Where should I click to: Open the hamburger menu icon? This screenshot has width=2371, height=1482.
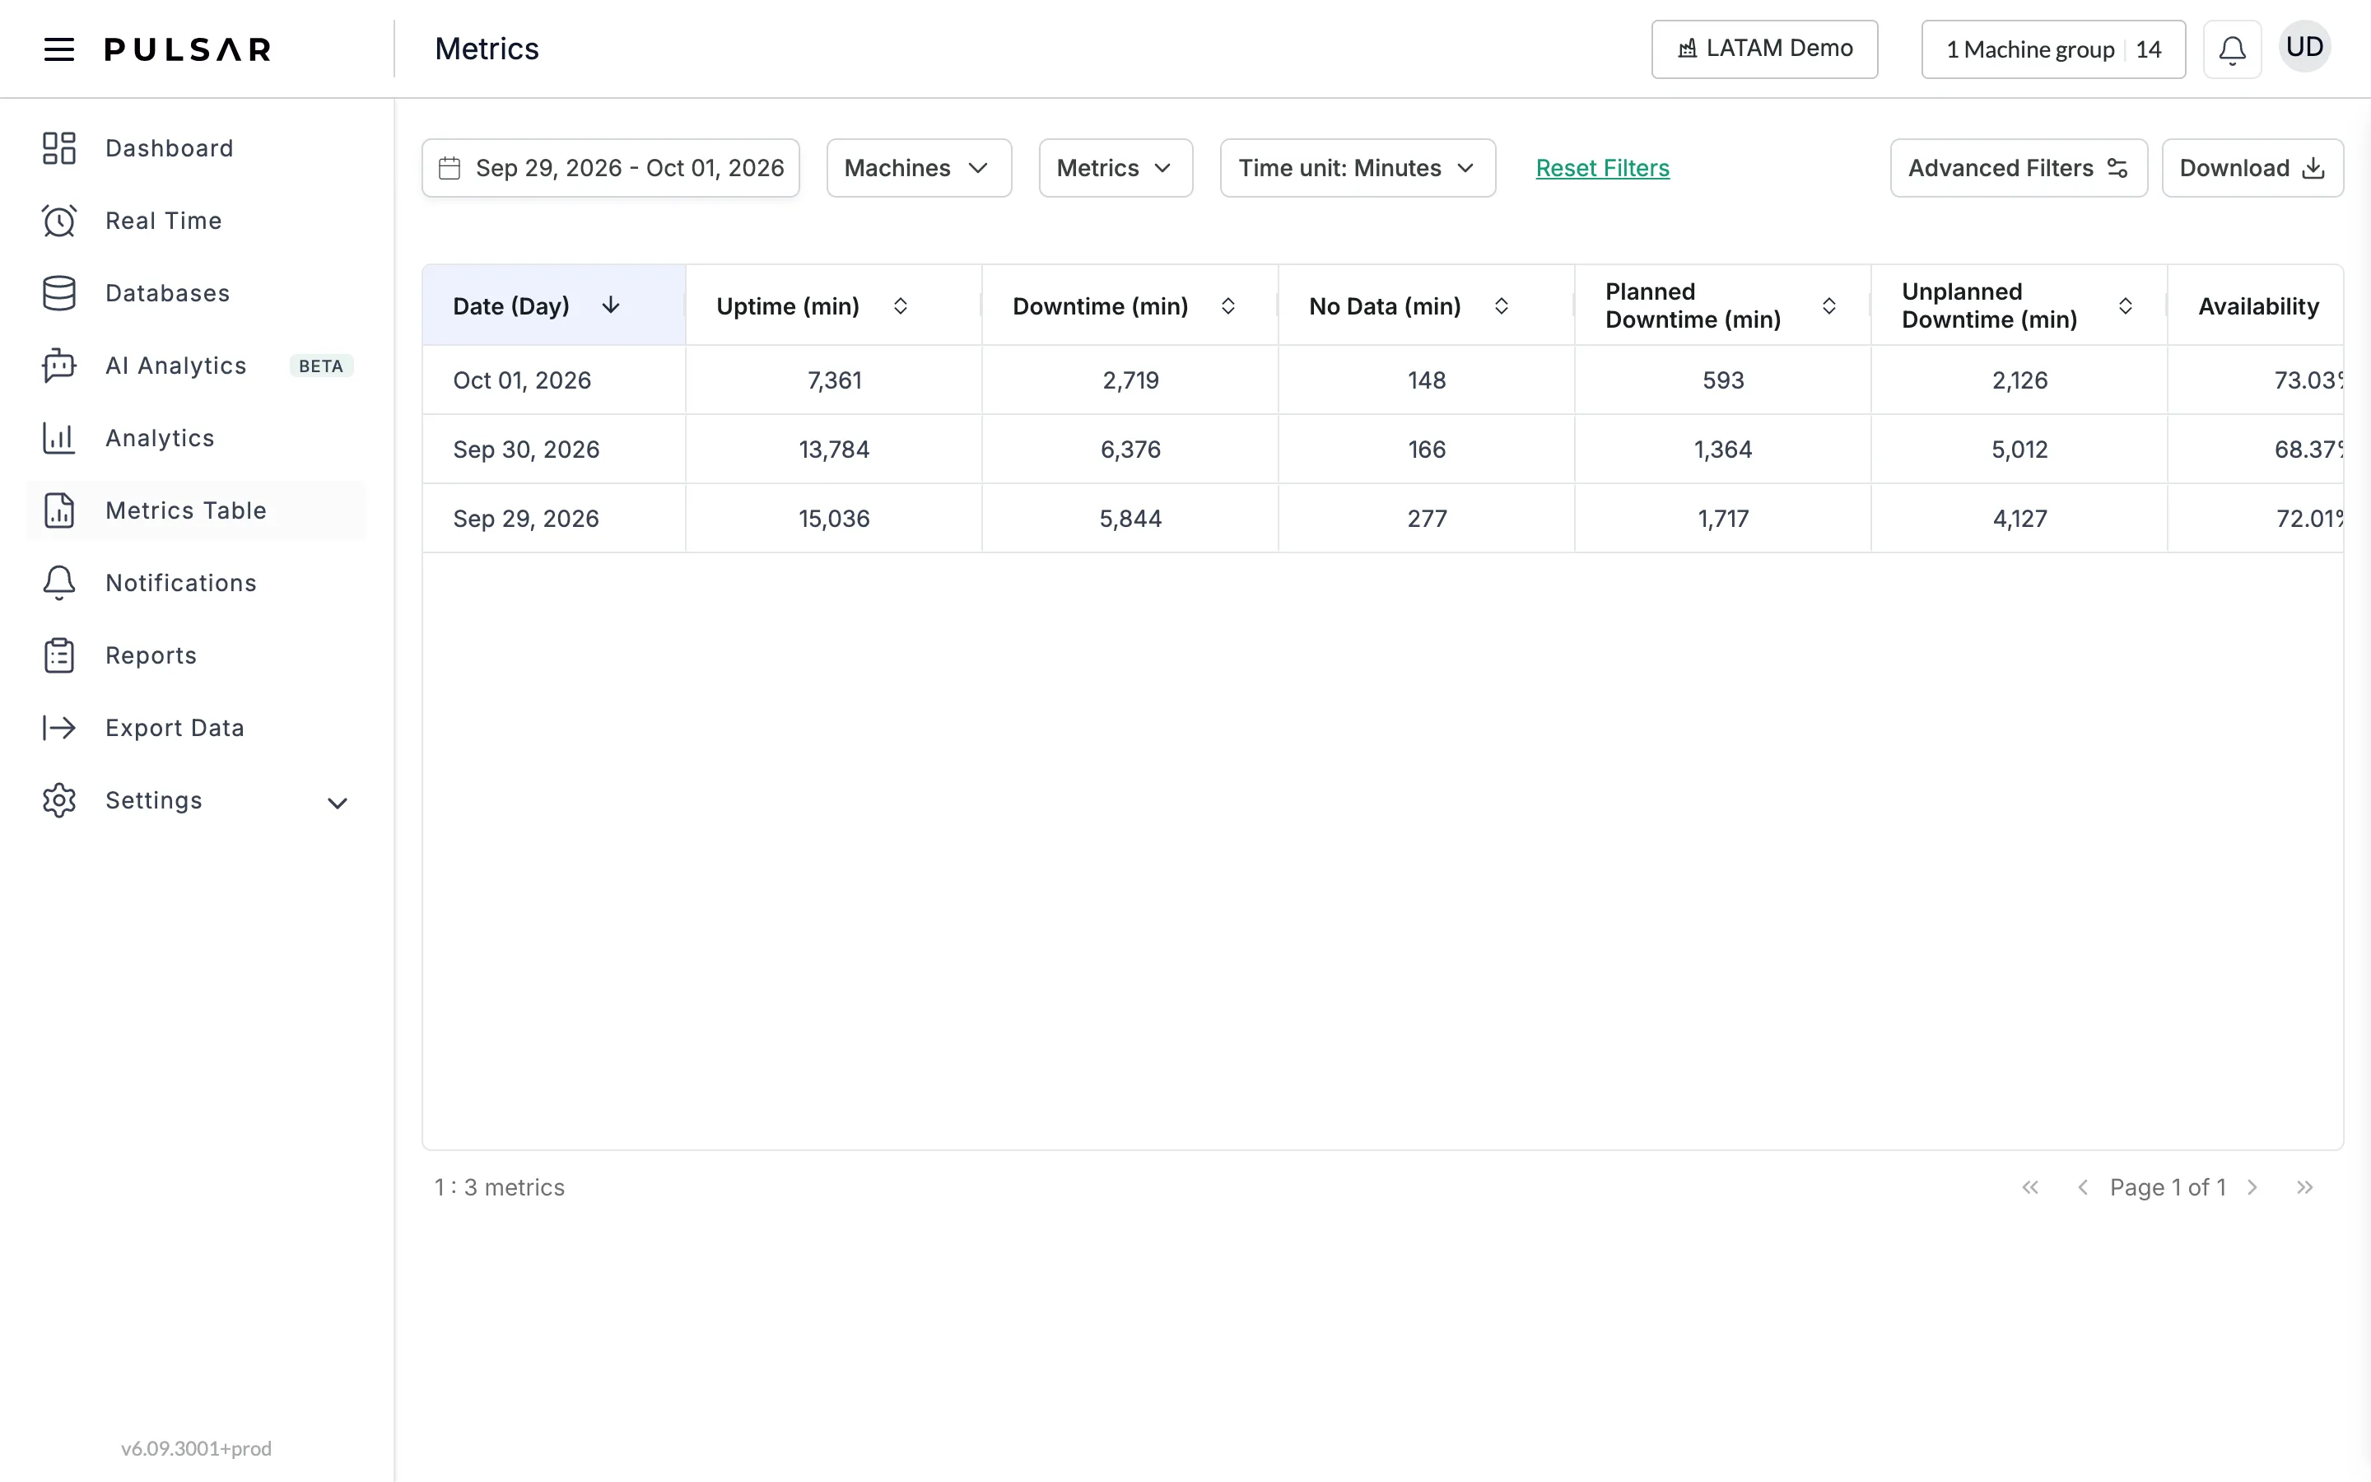[x=58, y=49]
